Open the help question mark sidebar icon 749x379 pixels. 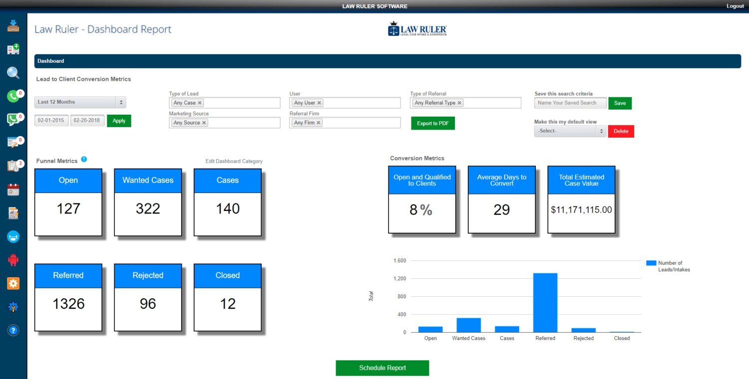tap(13, 330)
